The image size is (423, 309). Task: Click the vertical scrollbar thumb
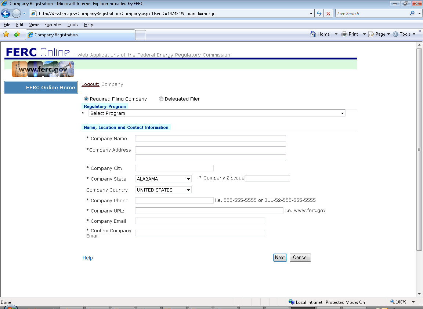419,150
